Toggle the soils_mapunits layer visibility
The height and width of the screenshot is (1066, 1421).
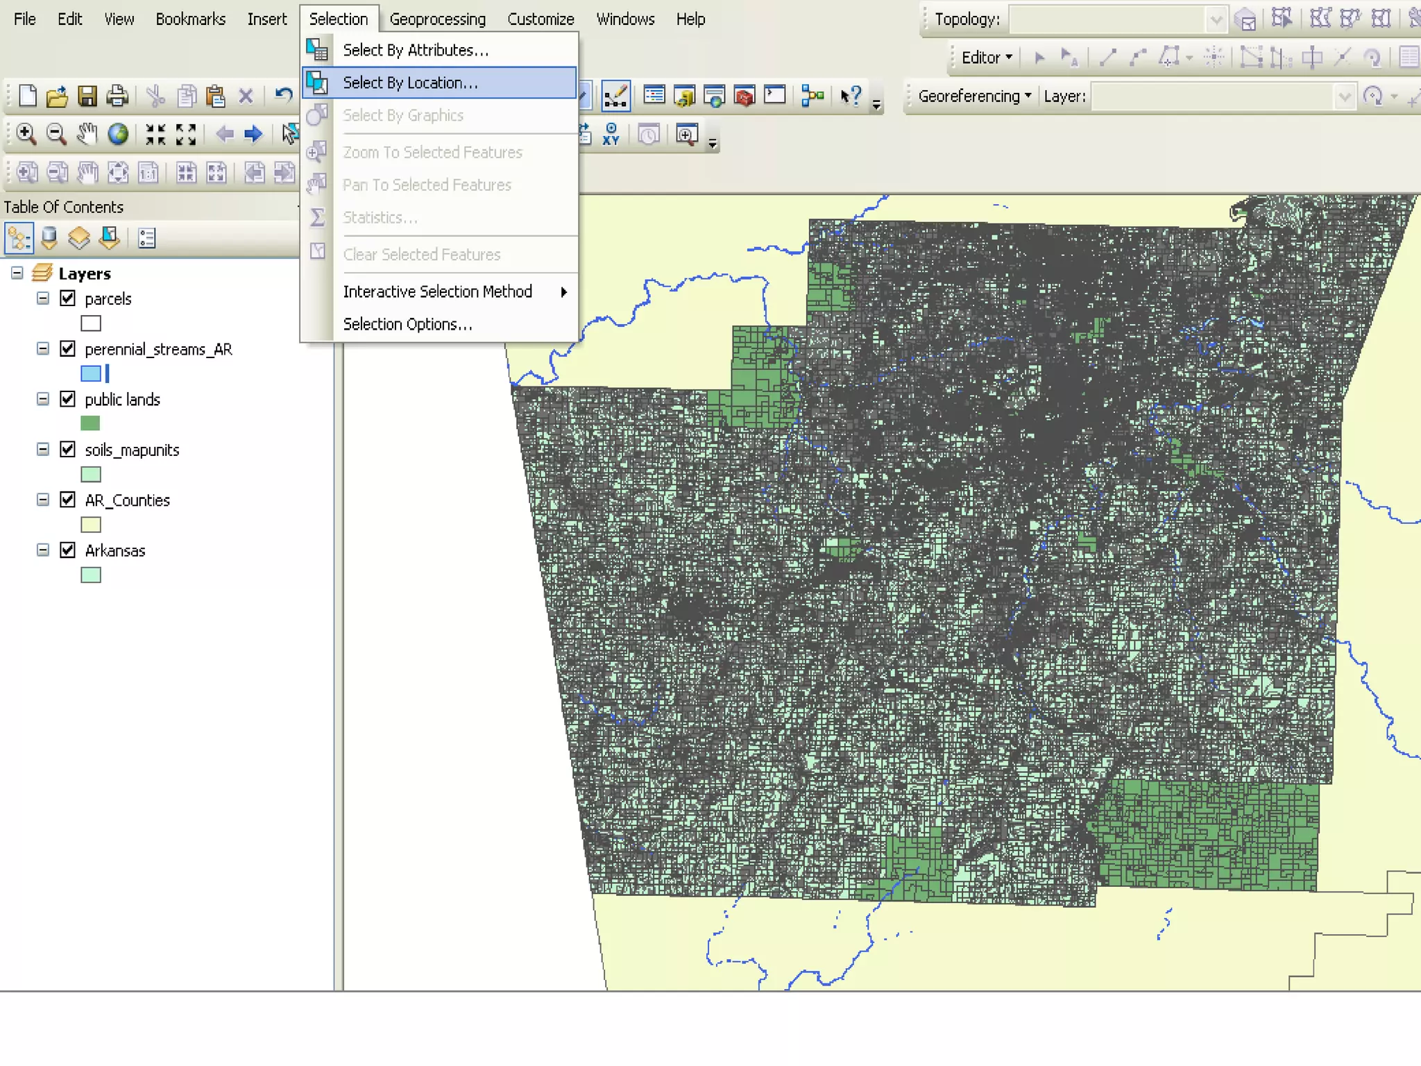tap(67, 449)
